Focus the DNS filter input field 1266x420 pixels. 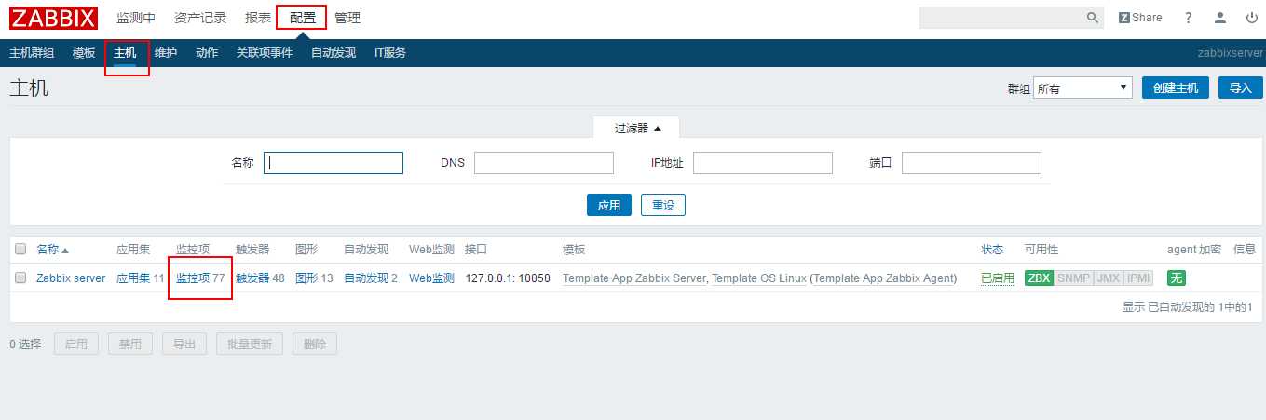(544, 163)
